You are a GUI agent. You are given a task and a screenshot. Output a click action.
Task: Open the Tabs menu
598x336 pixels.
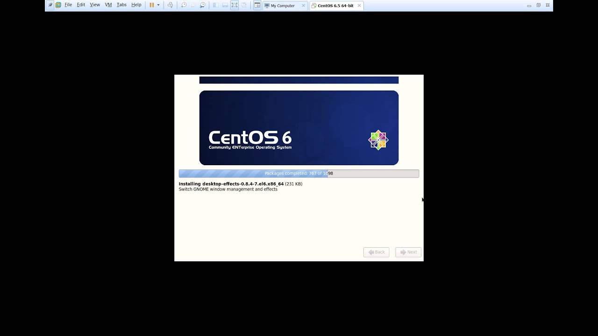121,5
